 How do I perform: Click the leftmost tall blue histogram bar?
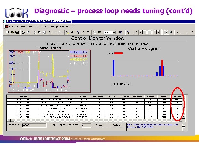[x=114, y=68]
